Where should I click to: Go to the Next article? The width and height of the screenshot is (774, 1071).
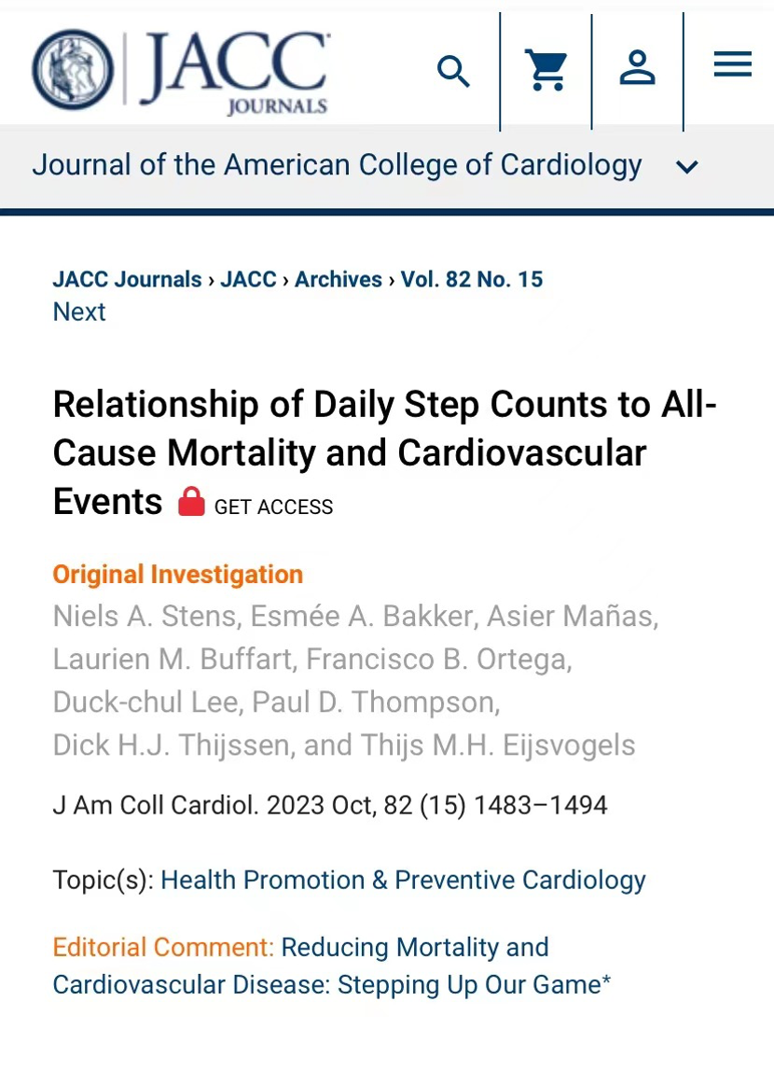tap(79, 312)
